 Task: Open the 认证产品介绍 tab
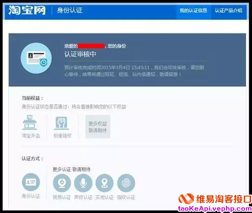click(228, 11)
